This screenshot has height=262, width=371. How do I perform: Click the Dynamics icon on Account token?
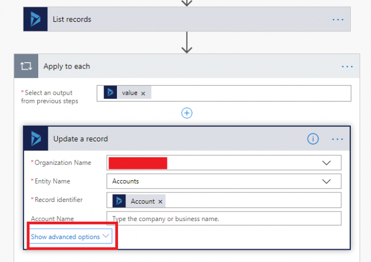click(x=119, y=201)
